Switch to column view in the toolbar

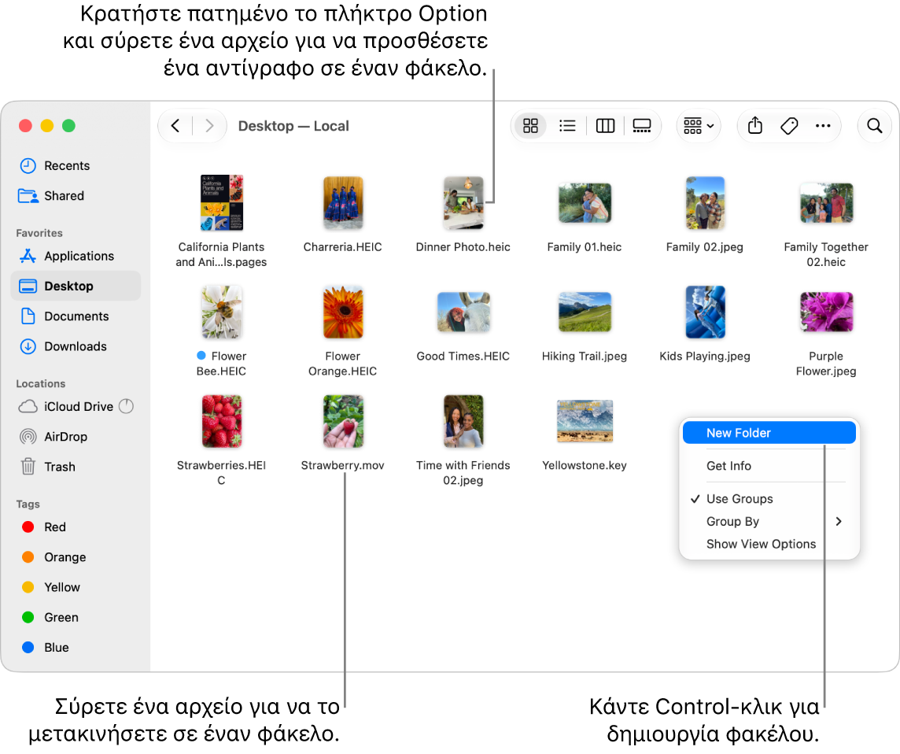605,126
